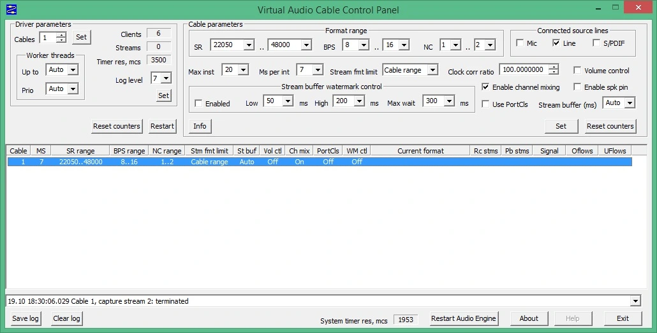Enable stream buffer watermark control checkbox
This screenshot has width=657, height=333.
pyautogui.click(x=198, y=103)
